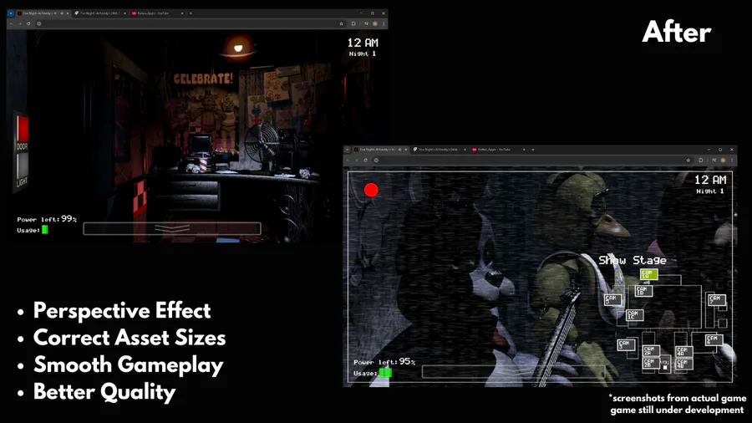Bookmark page star in office browser window
752x423 pixels.
(x=342, y=23)
